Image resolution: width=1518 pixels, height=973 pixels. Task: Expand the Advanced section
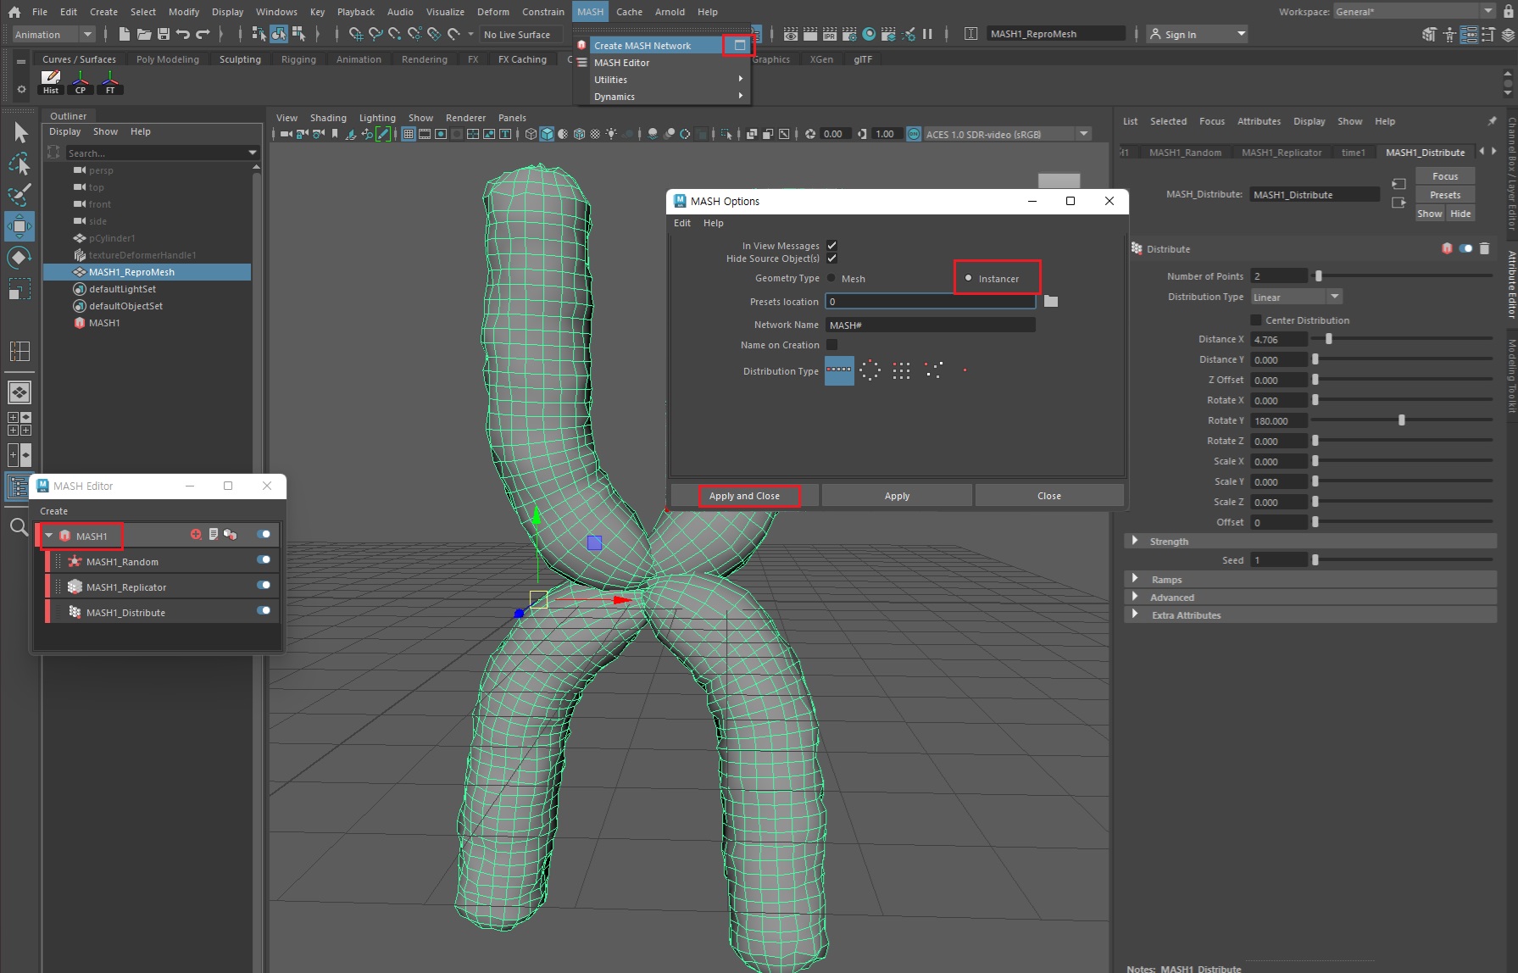1135,597
